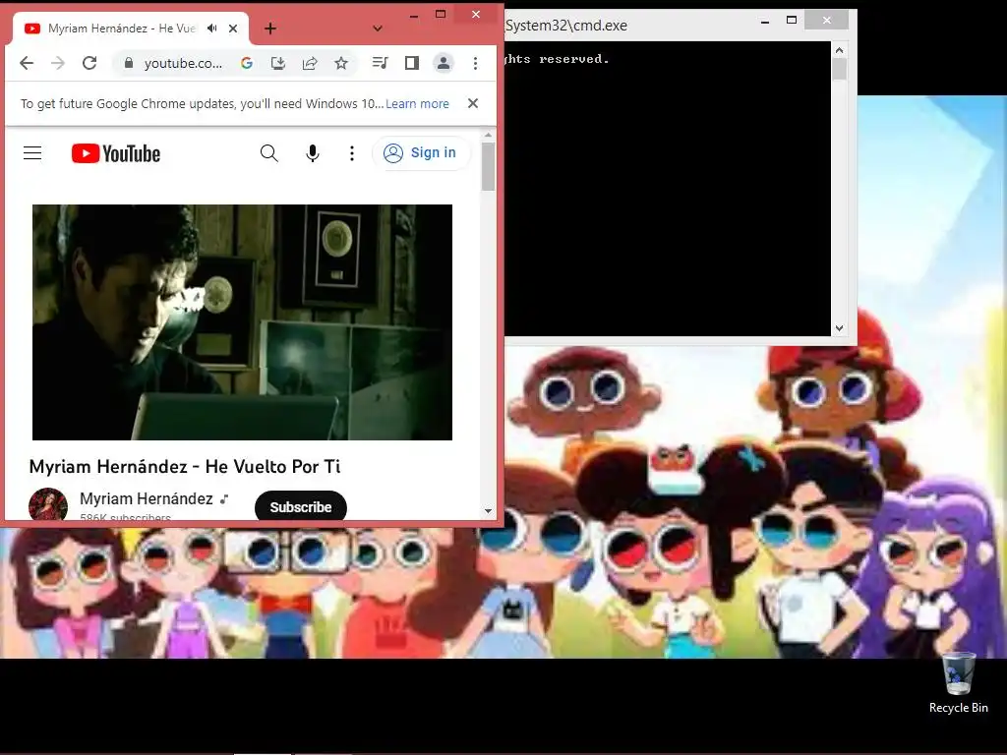The height and width of the screenshot is (755, 1007).
Task: Maximize the Chrome window
Action: [441, 14]
